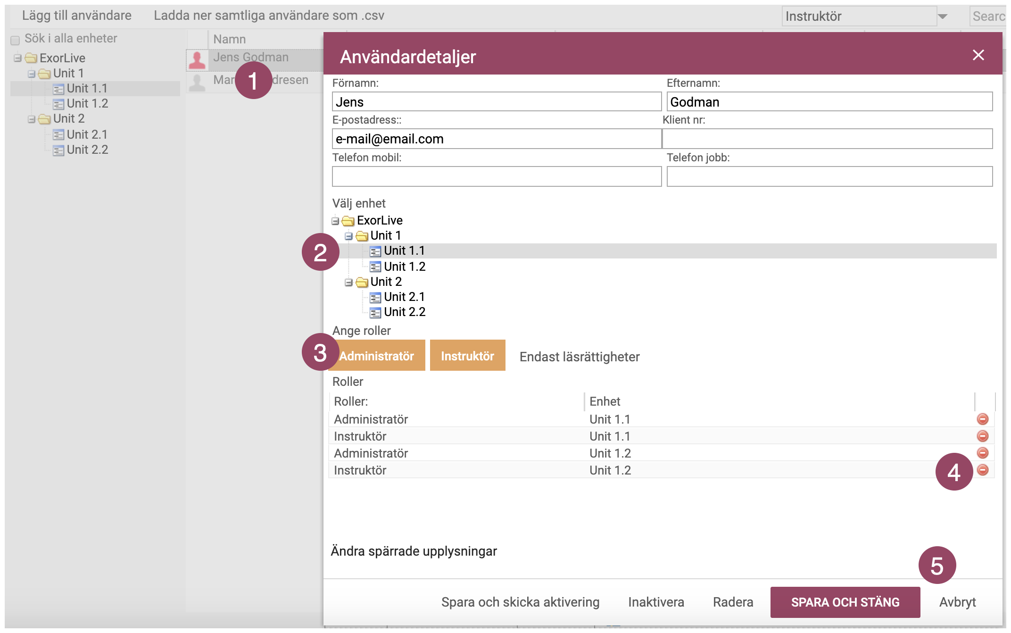The image size is (1011, 633).
Task: Click Unit 1.2 icon in left sidebar
Action: pos(58,104)
